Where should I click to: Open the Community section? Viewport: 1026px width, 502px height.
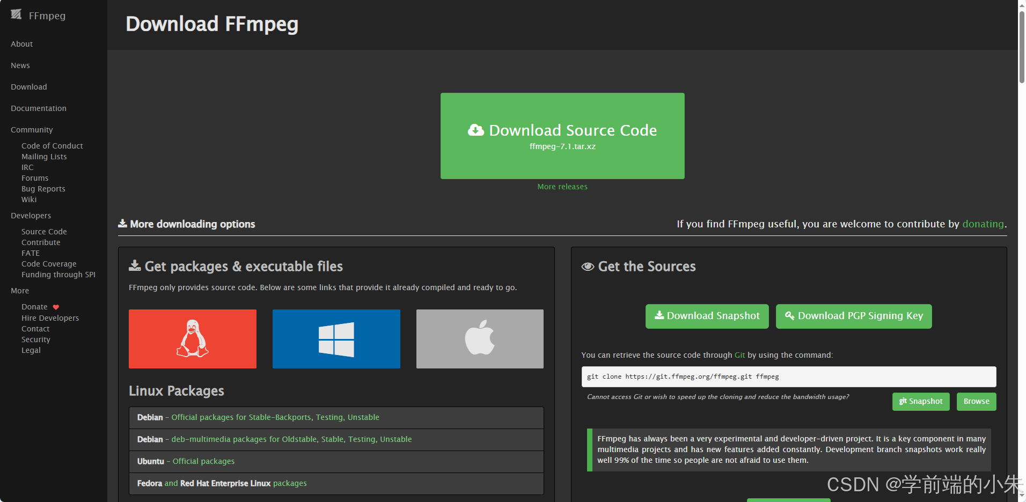[x=32, y=130]
